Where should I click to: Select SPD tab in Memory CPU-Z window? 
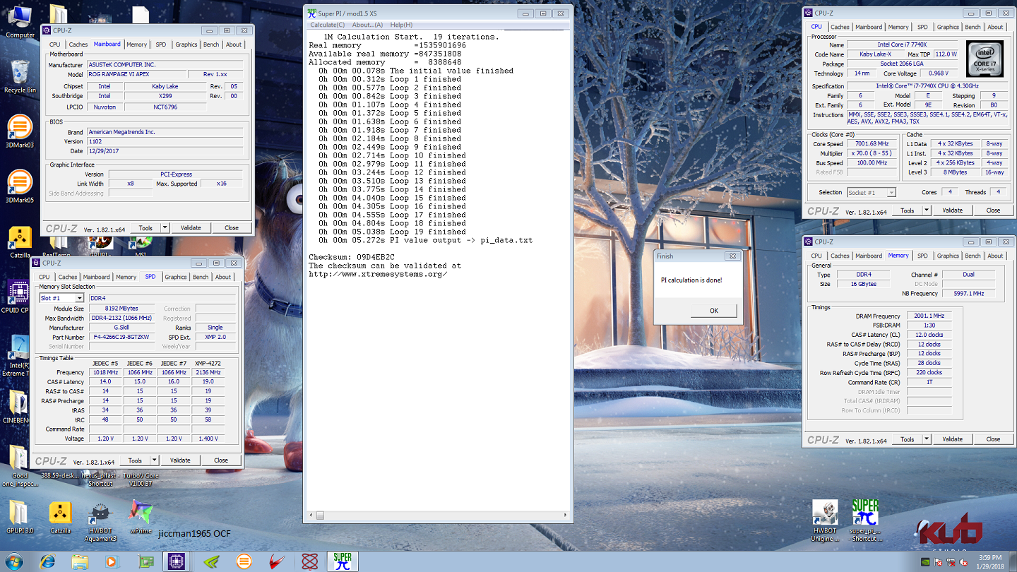(x=922, y=256)
